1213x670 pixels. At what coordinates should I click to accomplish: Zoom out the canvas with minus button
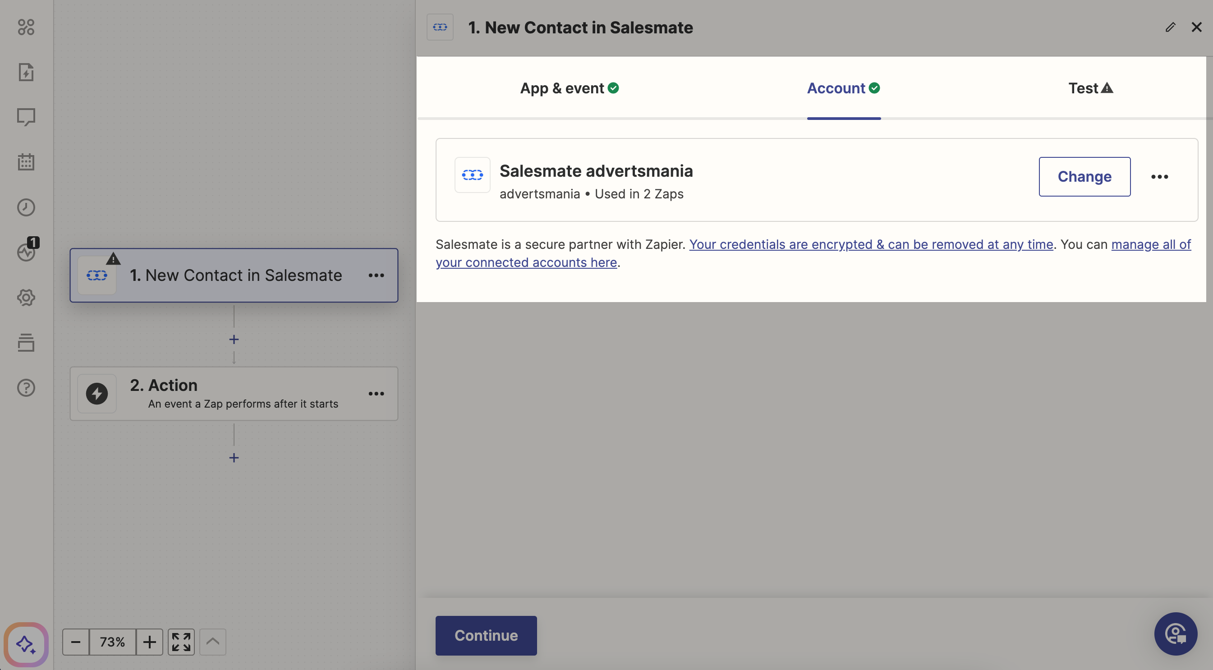75,642
